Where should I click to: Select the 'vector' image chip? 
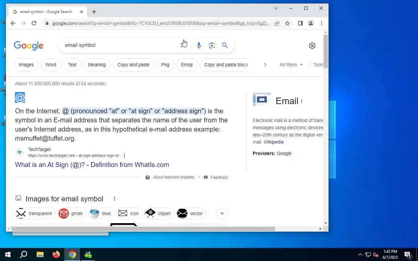[x=191, y=213]
